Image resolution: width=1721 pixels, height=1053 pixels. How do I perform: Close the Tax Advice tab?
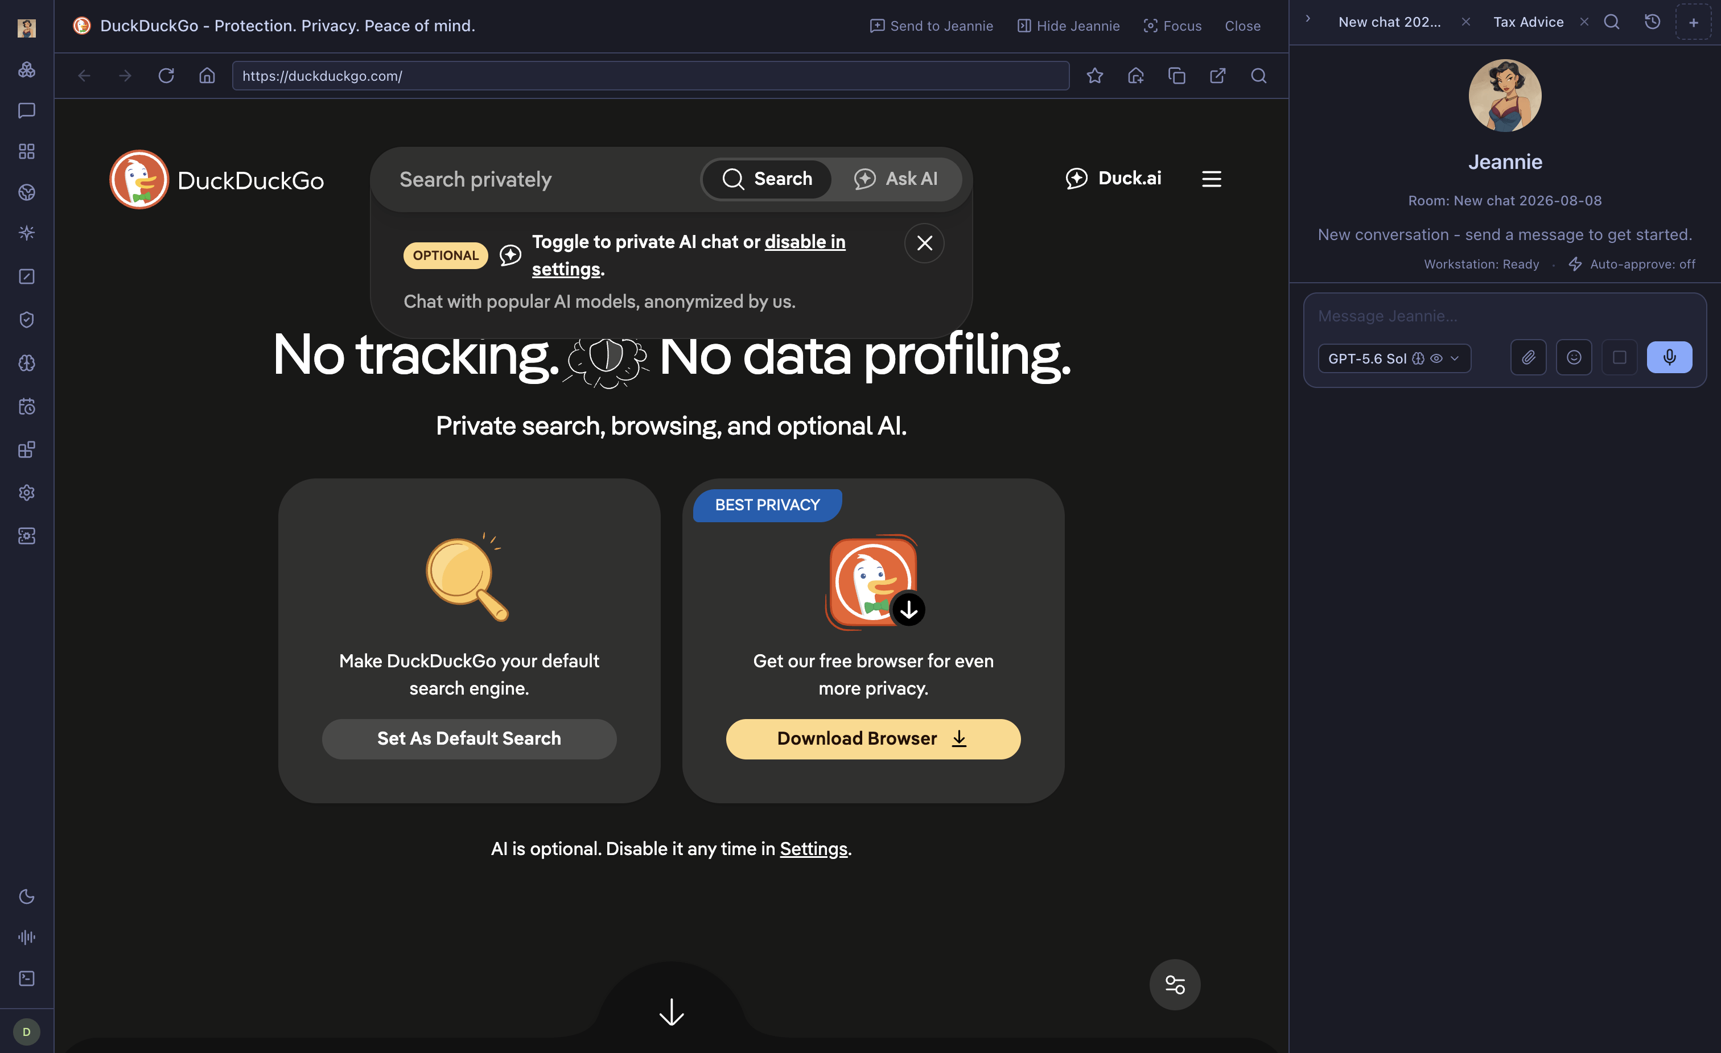tap(1584, 22)
